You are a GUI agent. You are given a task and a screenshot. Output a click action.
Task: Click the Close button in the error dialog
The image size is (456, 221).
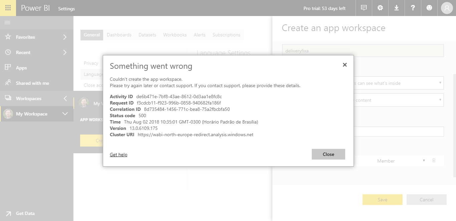pyautogui.click(x=328, y=154)
